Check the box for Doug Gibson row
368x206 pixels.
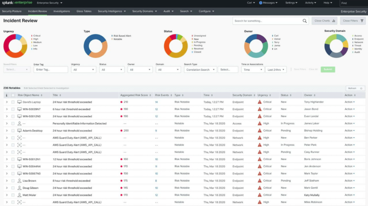(x=13, y=188)
